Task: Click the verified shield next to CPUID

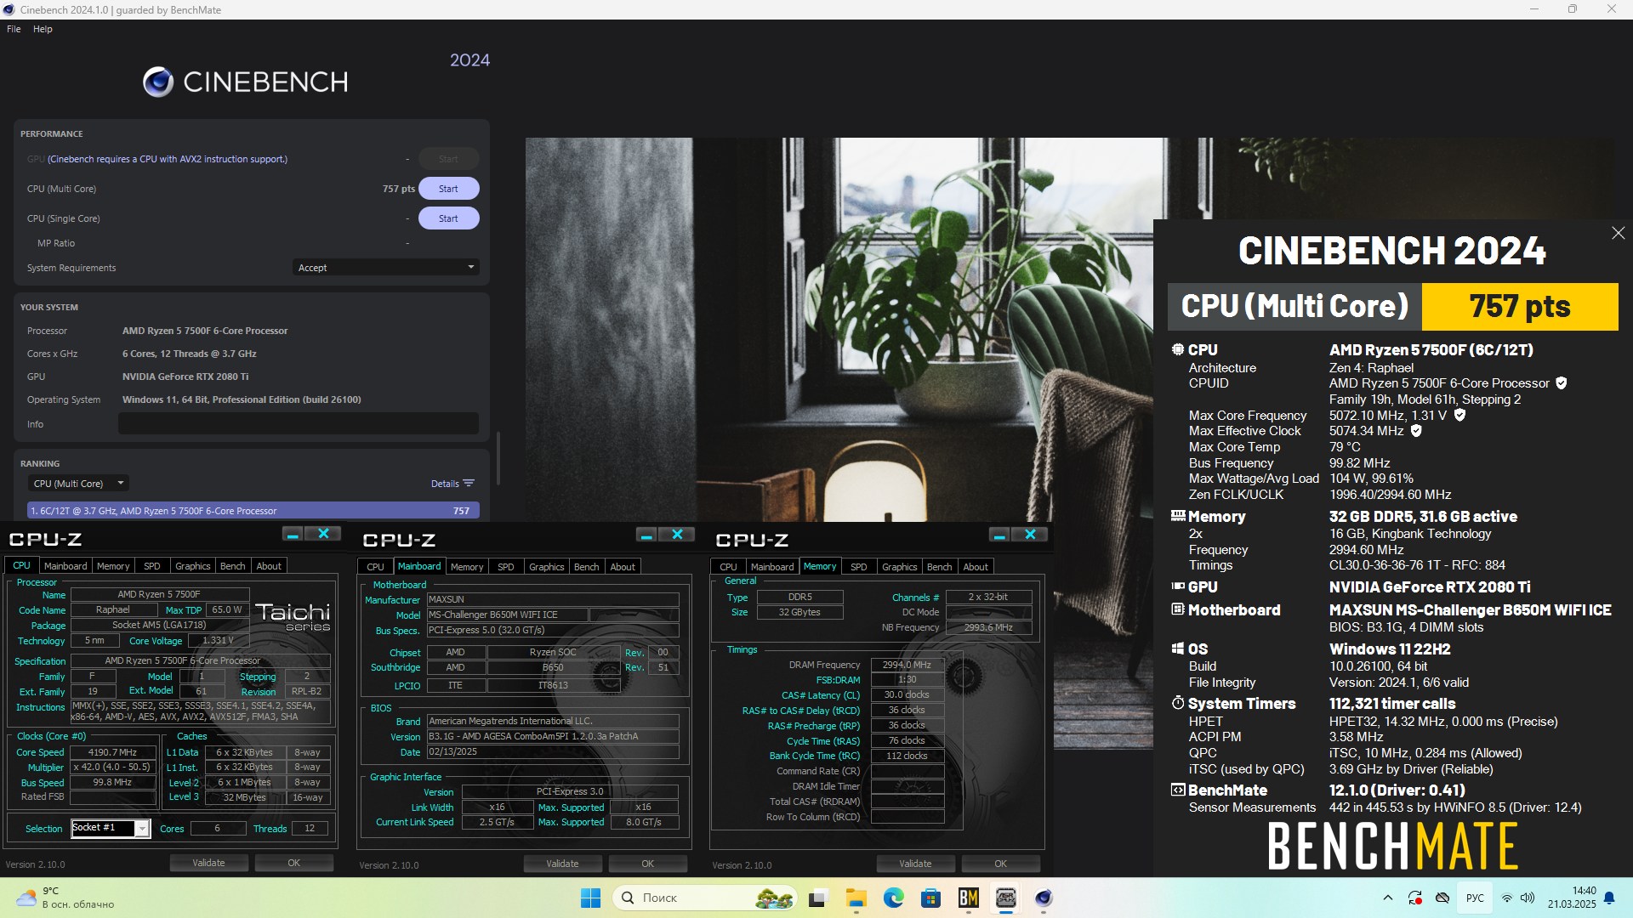Action: pyautogui.click(x=1562, y=383)
